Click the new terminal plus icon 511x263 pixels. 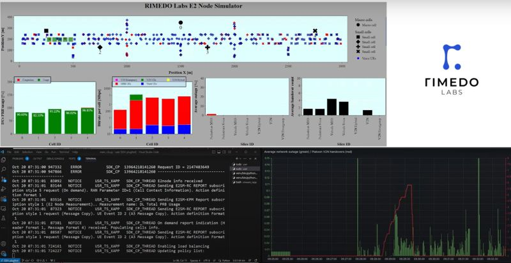(x=237, y=159)
